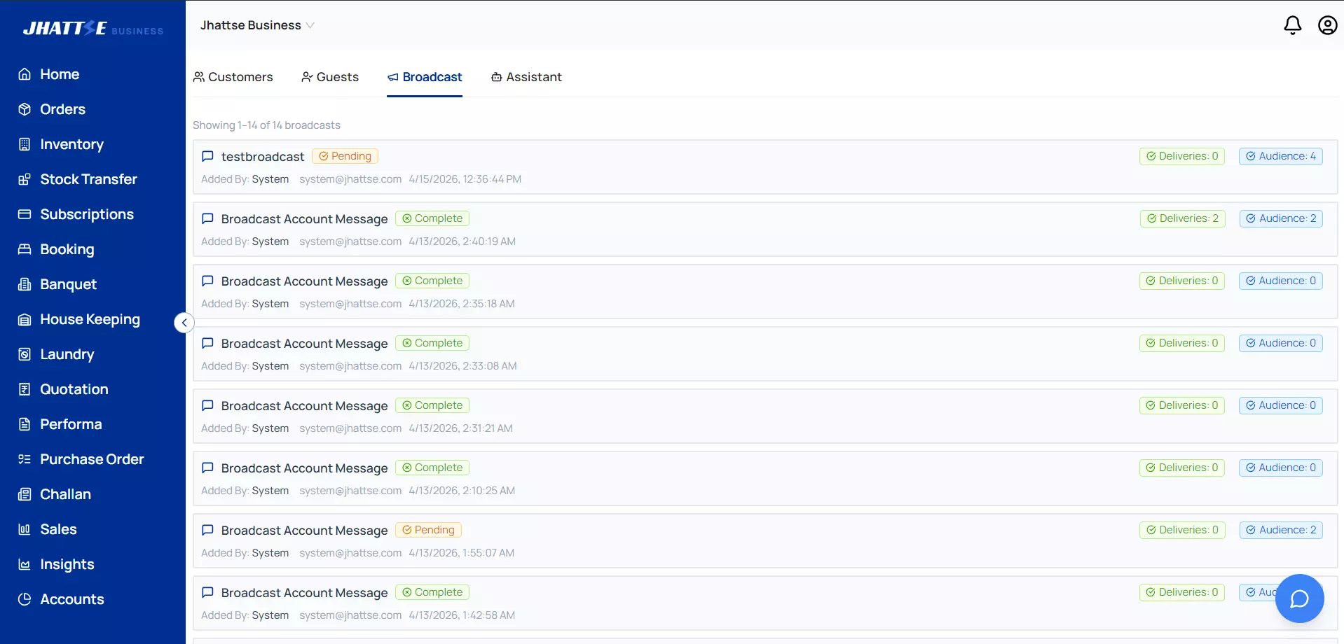1344x644 pixels.
Task: Click the testbroadcast message icon
Action: point(207,156)
